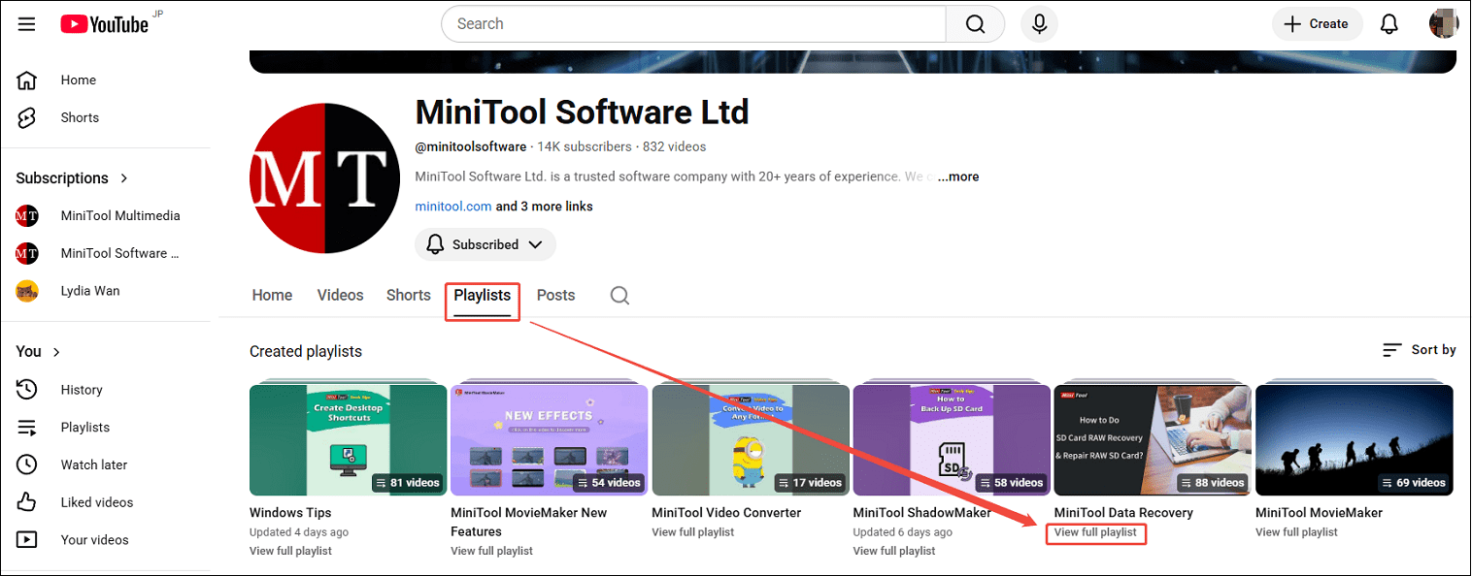The height and width of the screenshot is (576, 1472).
Task: Open the Windows Tips playlist thumbnail
Action: tap(349, 440)
